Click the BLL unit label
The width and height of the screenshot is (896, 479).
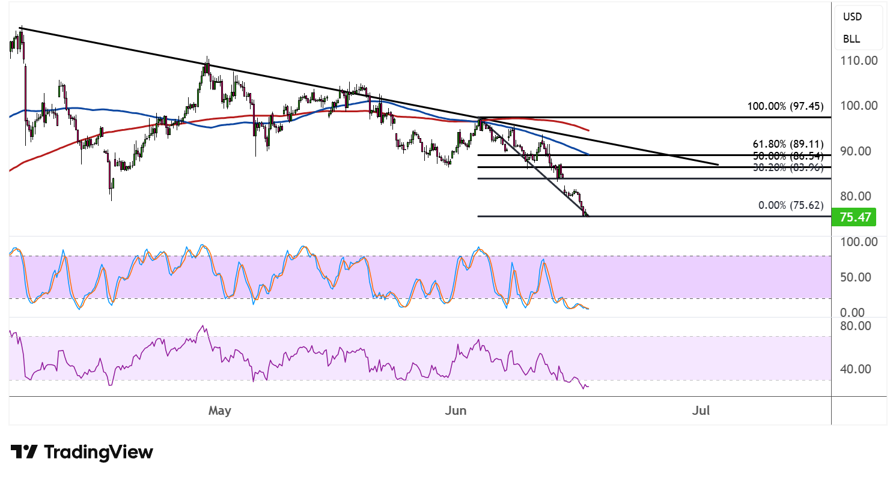click(x=852, y=39)
